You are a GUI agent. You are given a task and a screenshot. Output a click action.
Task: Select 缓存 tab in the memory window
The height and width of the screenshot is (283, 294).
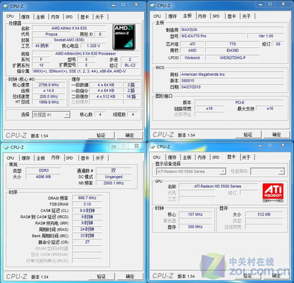click(26, 158)
